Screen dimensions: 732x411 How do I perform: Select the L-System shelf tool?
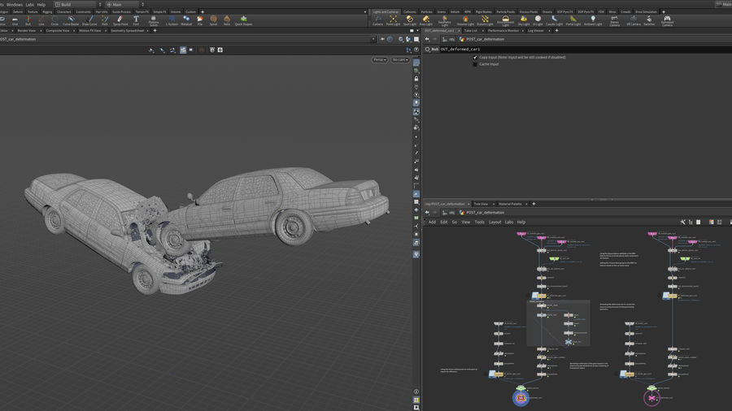(x=172, y=20)
